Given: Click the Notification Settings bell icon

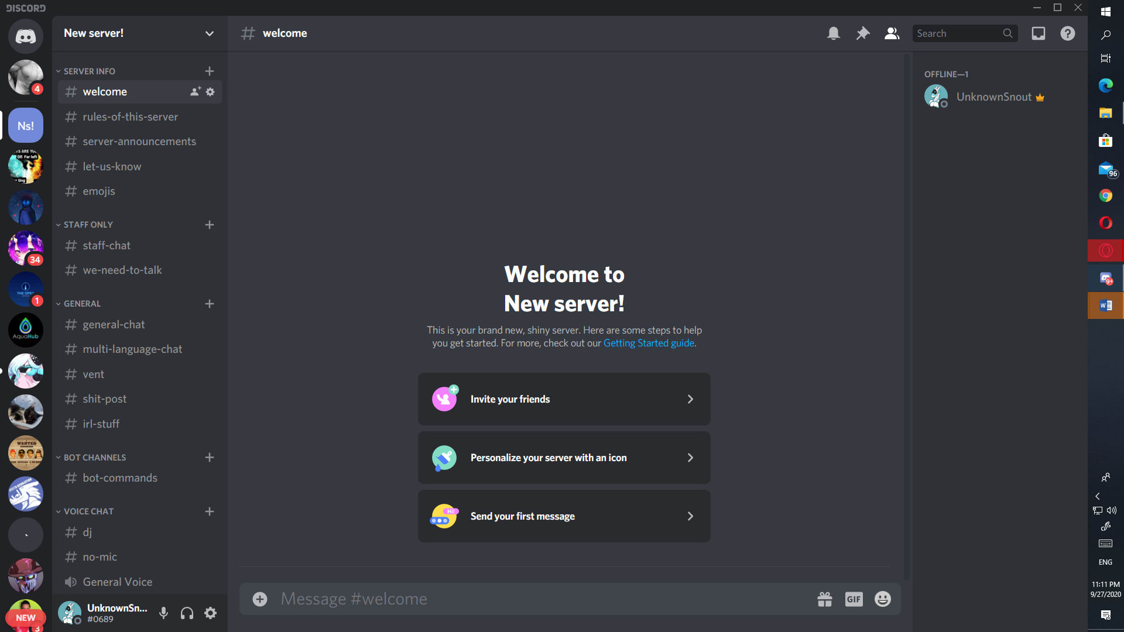Looking at the screenshot, I should (x=833, y=33).
